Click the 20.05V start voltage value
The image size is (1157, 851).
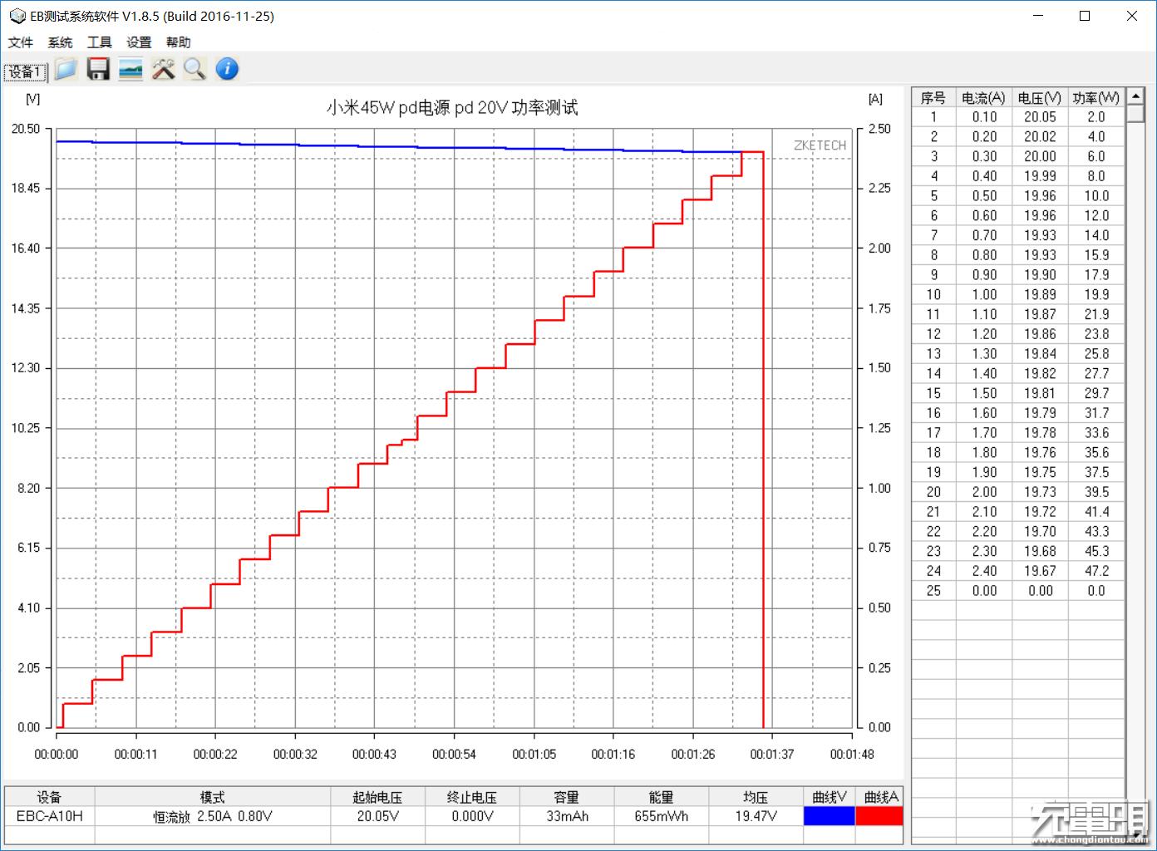click(x=377, y=816)
